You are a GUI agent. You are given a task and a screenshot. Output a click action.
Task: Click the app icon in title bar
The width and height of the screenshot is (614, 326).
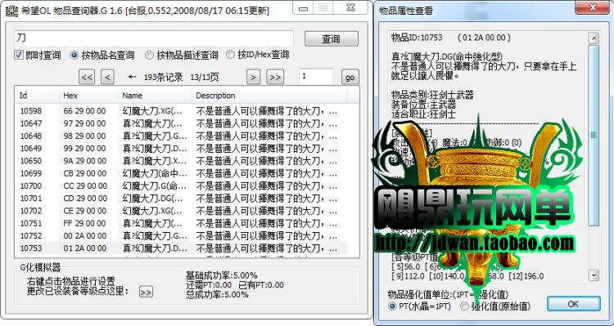coord(11,11)
